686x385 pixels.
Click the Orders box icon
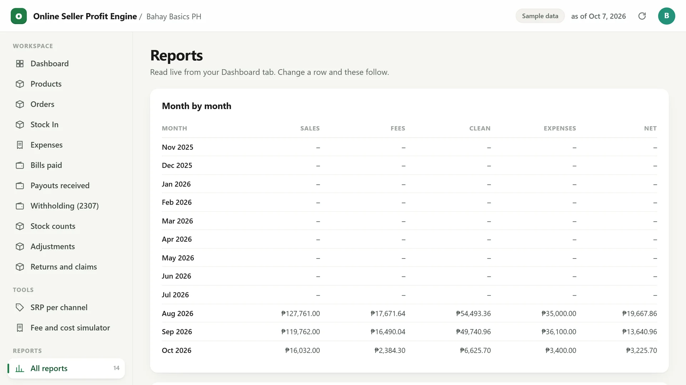(x=20, y=104)
